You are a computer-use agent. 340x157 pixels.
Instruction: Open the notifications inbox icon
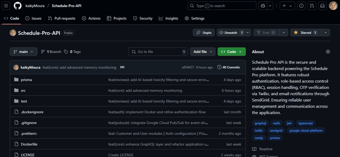(x=322, y=6)
